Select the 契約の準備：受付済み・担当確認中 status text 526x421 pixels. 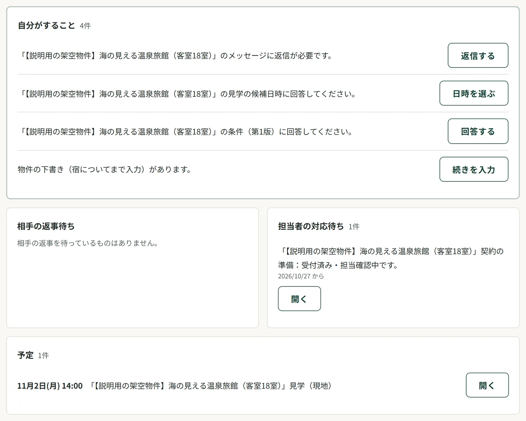point(391,258)
